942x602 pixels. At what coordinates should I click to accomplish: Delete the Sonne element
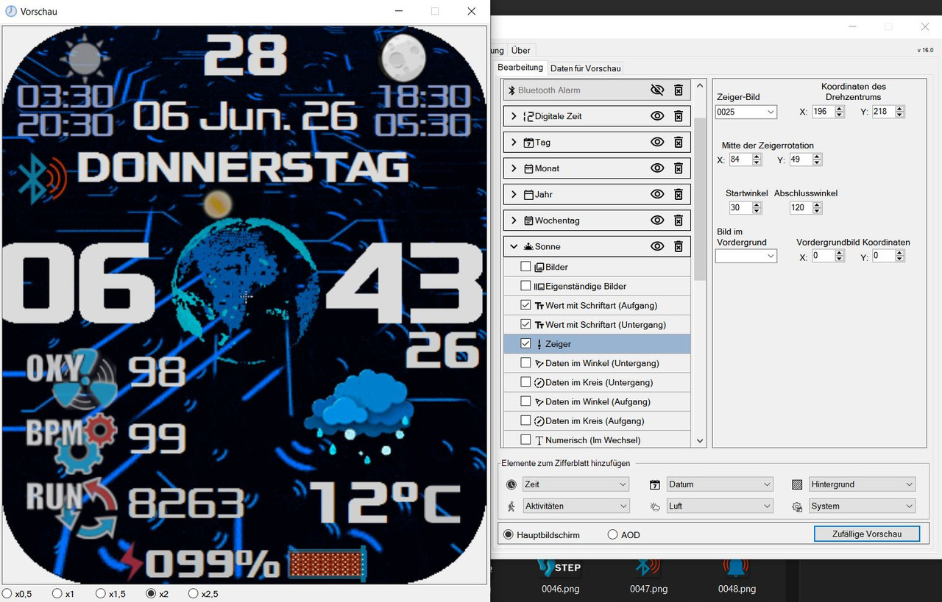pyautogui.click(x=679, y=247)
